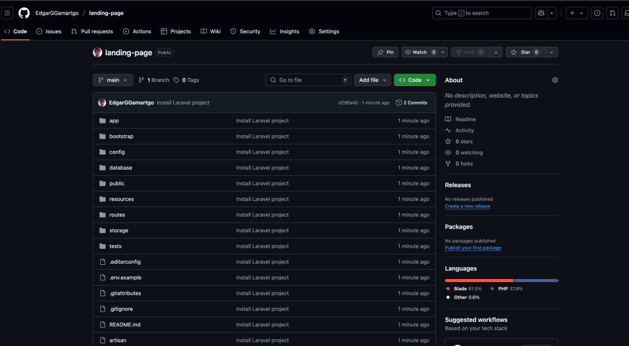This screenshot has height=346, width=629.
Task: Open the Add file dropdown
Action: click(373, 80)
